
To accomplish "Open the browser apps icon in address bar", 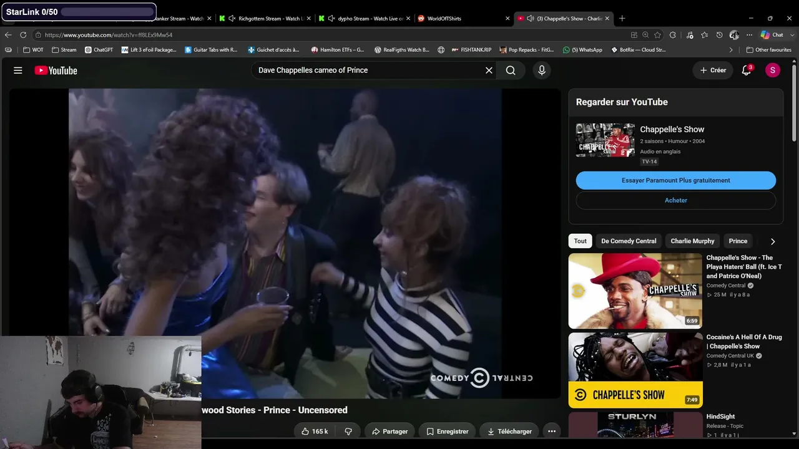I will pyautogui.click(x=634, y=35).
